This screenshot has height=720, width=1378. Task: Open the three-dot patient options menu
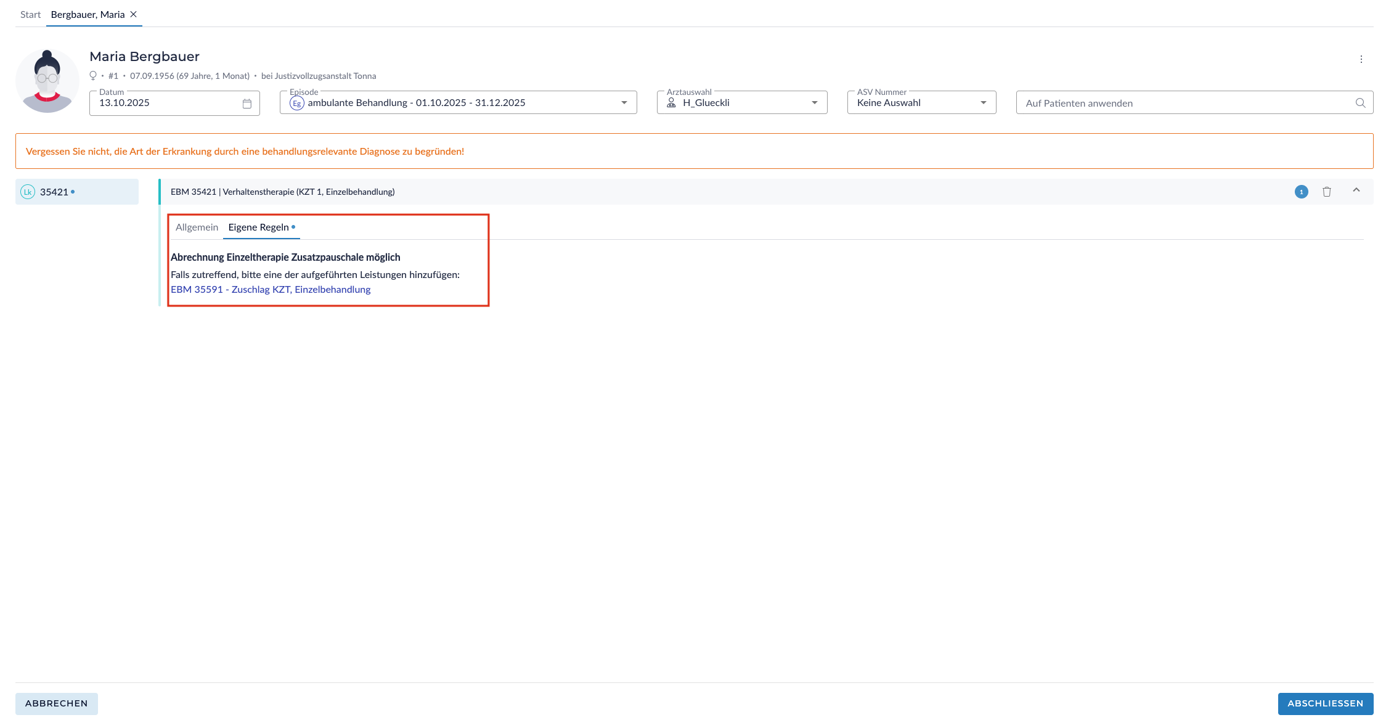(1361, 59)
